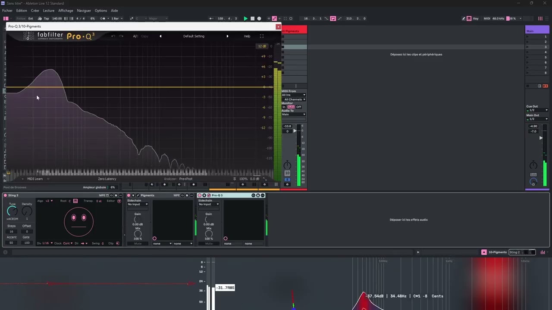Click the Record button in transport

pyautogui.click(x=259, y=19)
